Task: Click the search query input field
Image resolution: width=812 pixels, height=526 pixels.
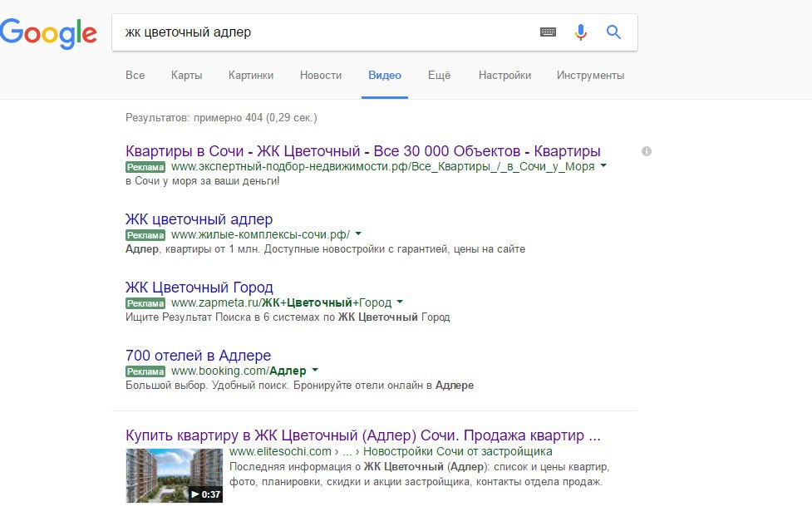Action: 327,32
